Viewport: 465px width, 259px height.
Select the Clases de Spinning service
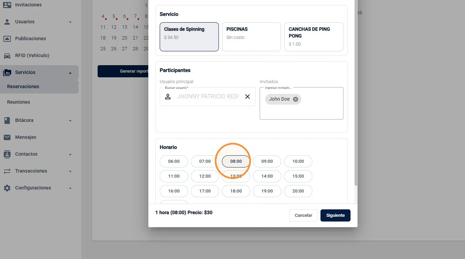[x=189, y=37]
